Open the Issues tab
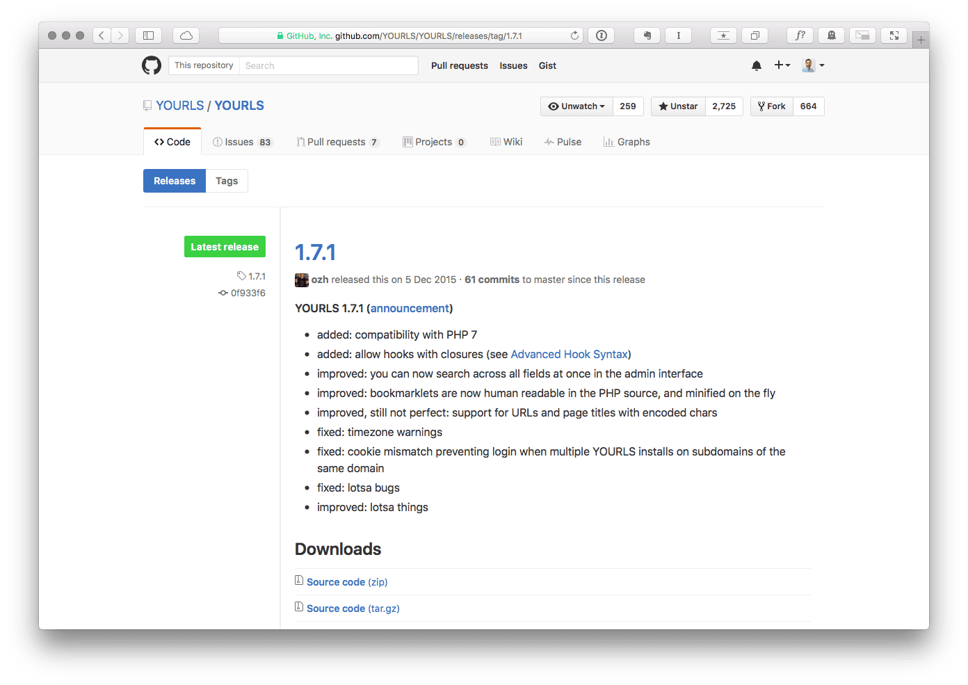968x685 pixels. pyautogui.click(x=242, y=142)
